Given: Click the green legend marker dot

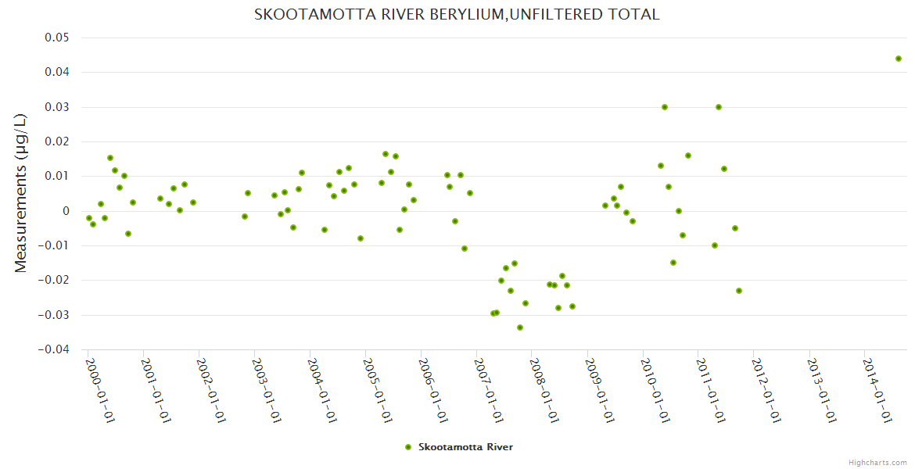Looking at the screenshot, I should click(407, 447).
